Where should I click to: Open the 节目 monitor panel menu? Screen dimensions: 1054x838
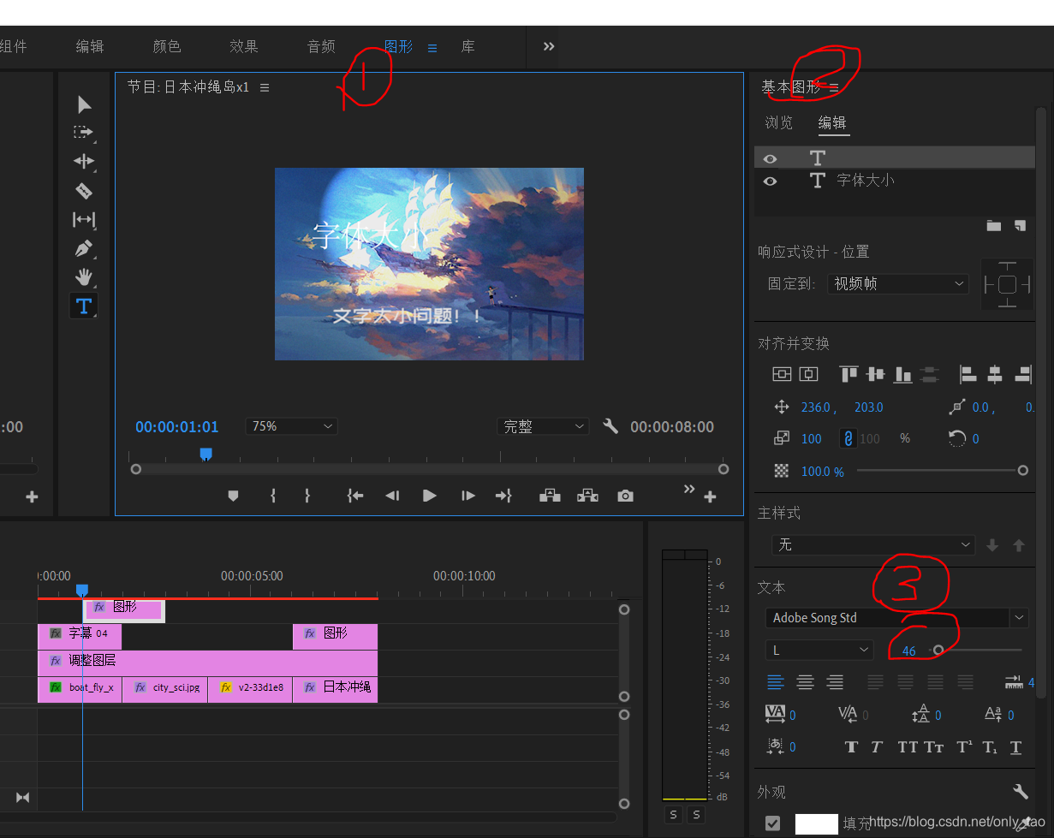point(265,87)
